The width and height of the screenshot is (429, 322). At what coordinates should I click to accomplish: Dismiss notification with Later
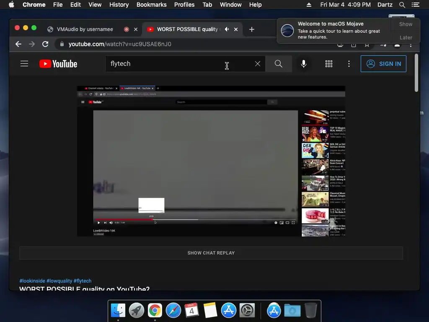tap(406, 37)
